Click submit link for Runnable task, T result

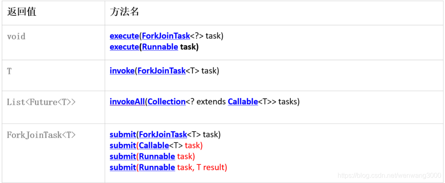coord(123,167)
